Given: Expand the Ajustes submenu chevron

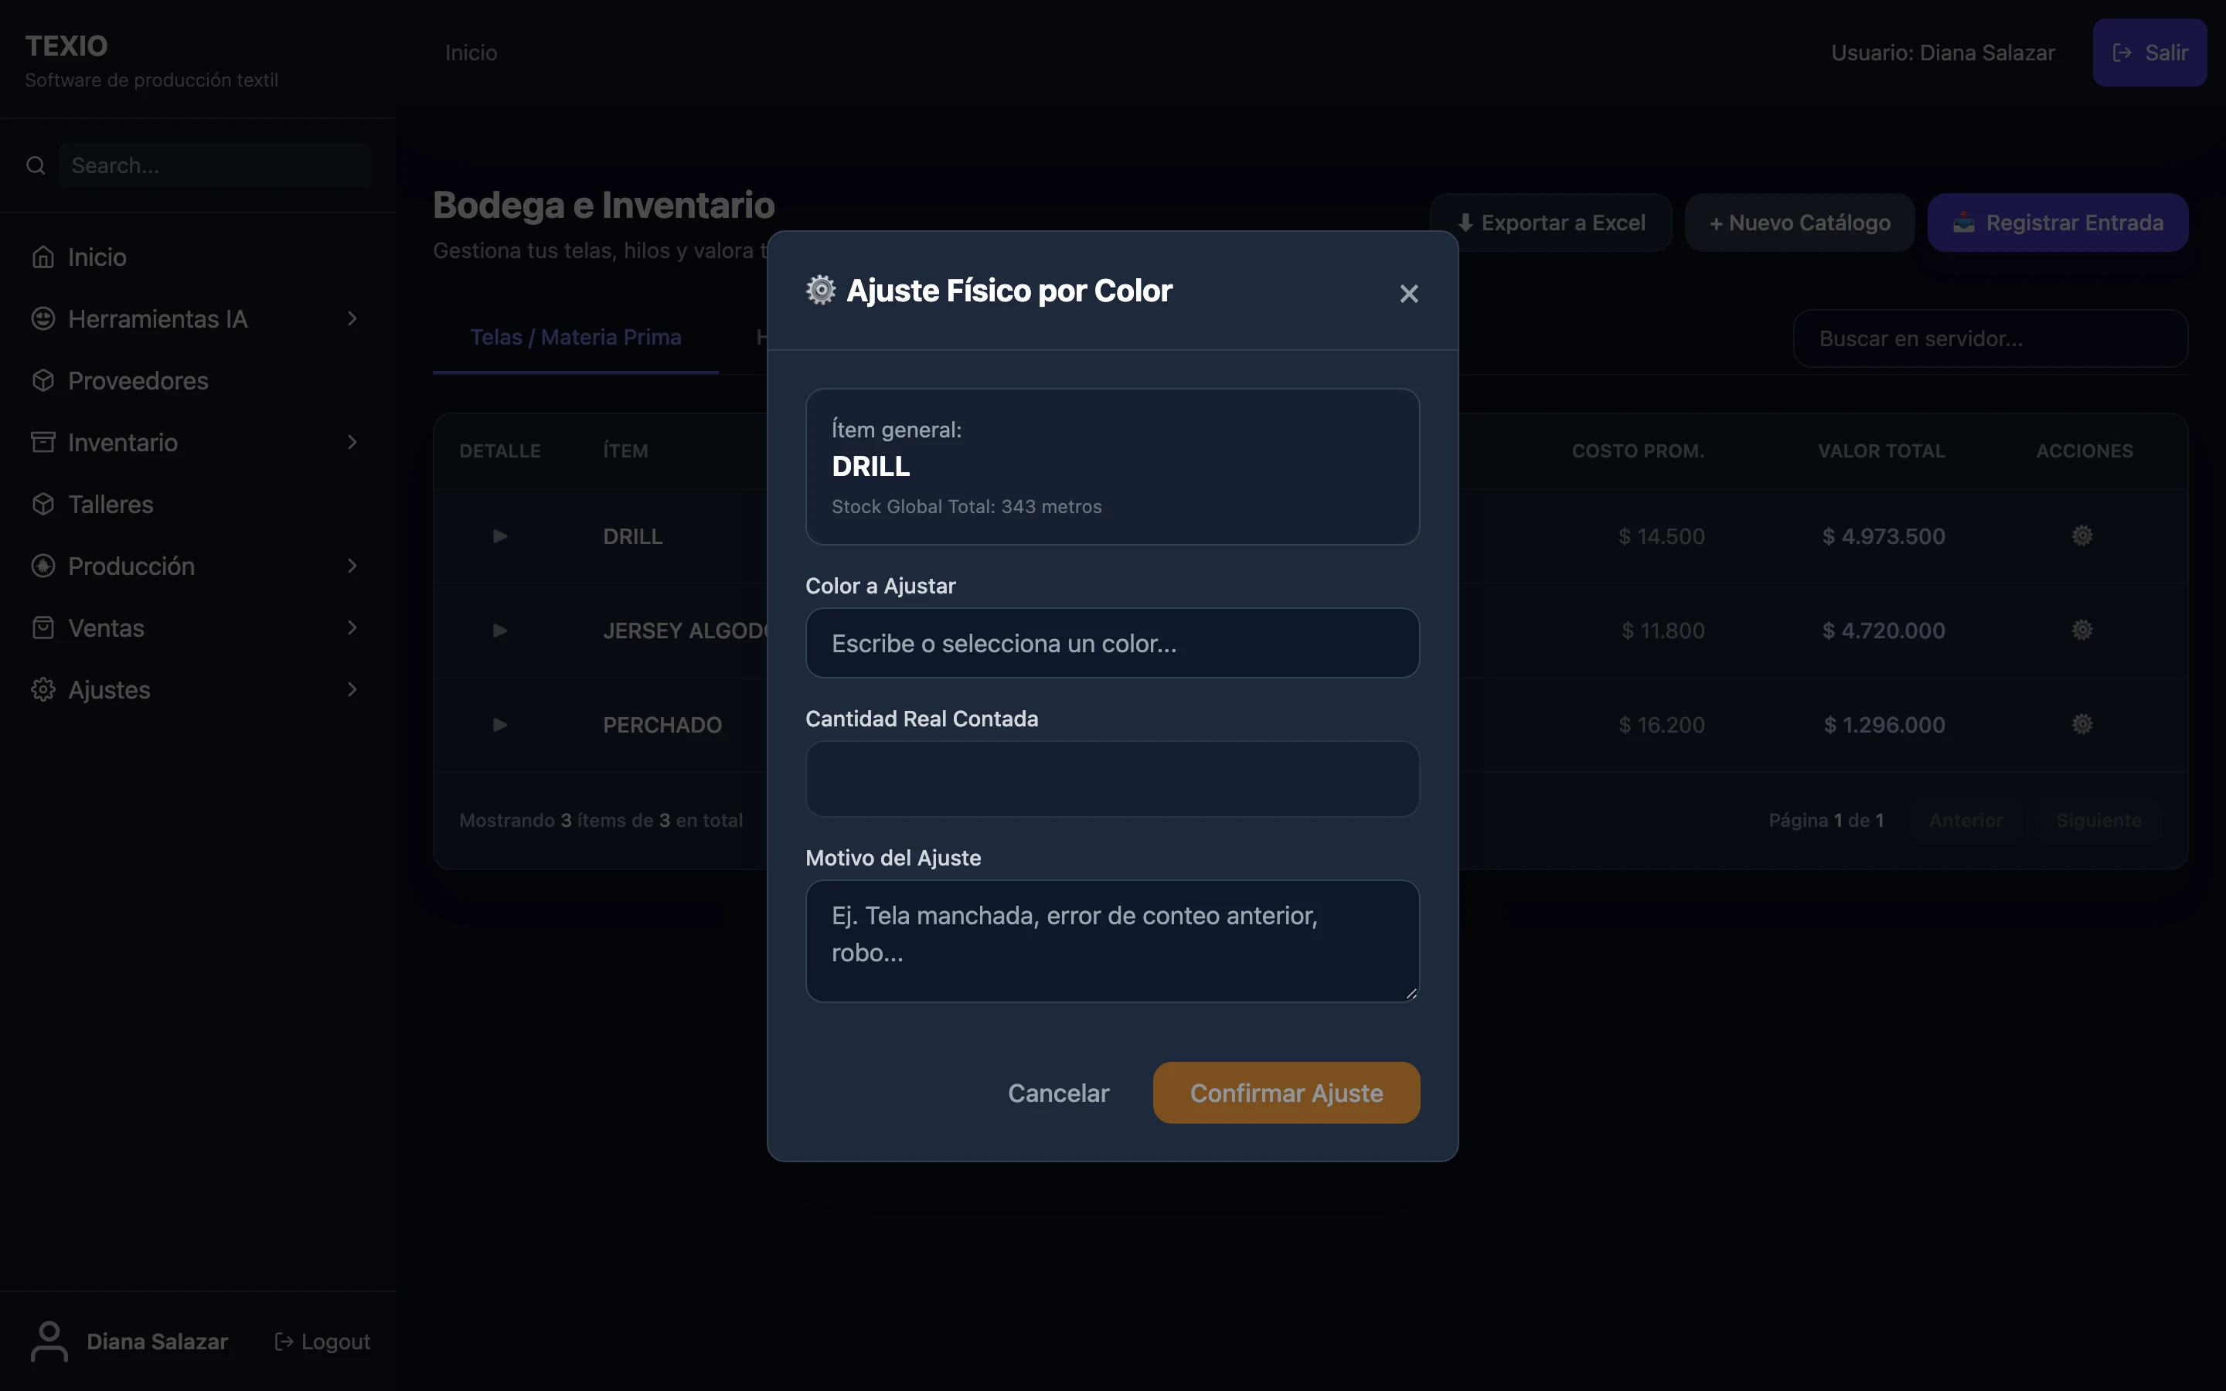Looking at the screenshot, I should (x=352, y=689).
